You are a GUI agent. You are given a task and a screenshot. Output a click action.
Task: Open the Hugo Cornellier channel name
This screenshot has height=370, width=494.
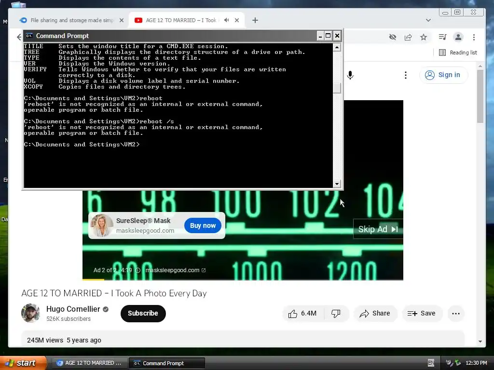[x=73, y=309]
